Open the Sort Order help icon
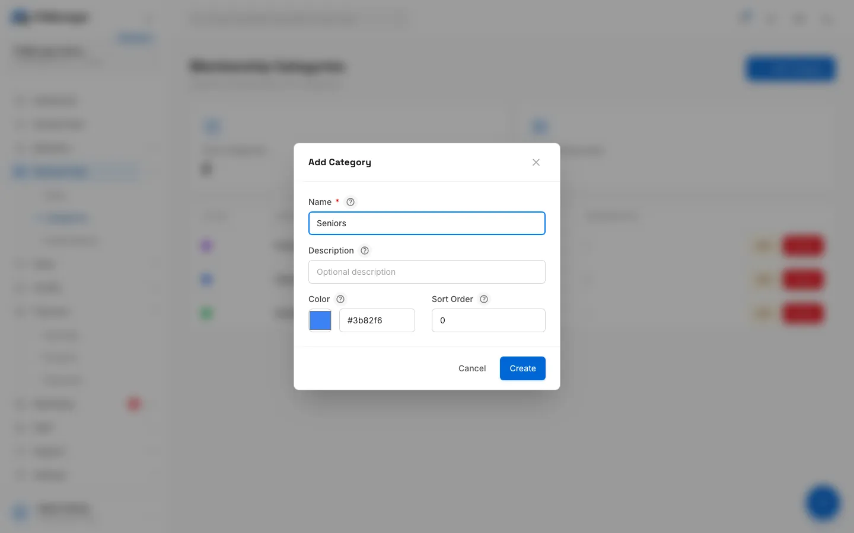Viewport: 854px width, 533px height. [484, 299]
